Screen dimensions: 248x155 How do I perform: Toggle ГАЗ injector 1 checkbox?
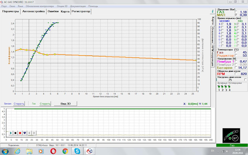pyautogui.click(x=238, y=24)
